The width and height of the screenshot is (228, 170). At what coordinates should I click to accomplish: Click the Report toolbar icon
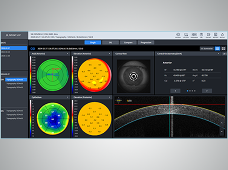(x=216, y=35)
